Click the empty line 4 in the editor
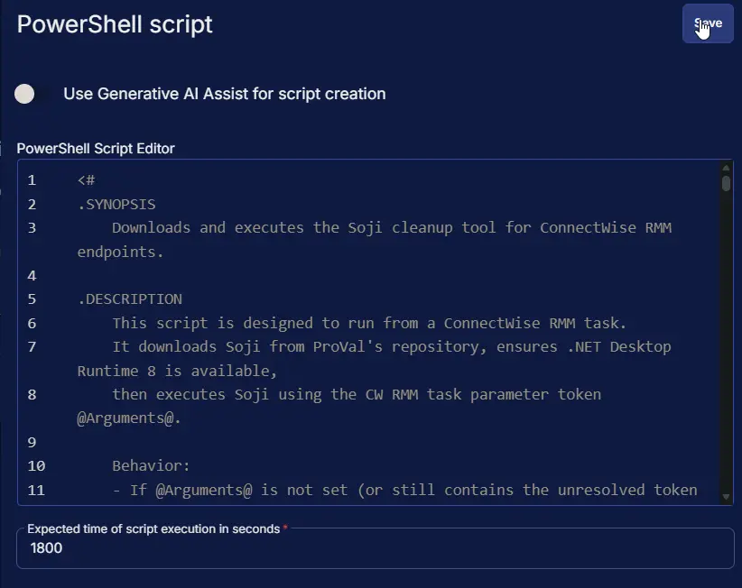Image resolution: width=742 pixels, height=588 pixels. point(271,275)
